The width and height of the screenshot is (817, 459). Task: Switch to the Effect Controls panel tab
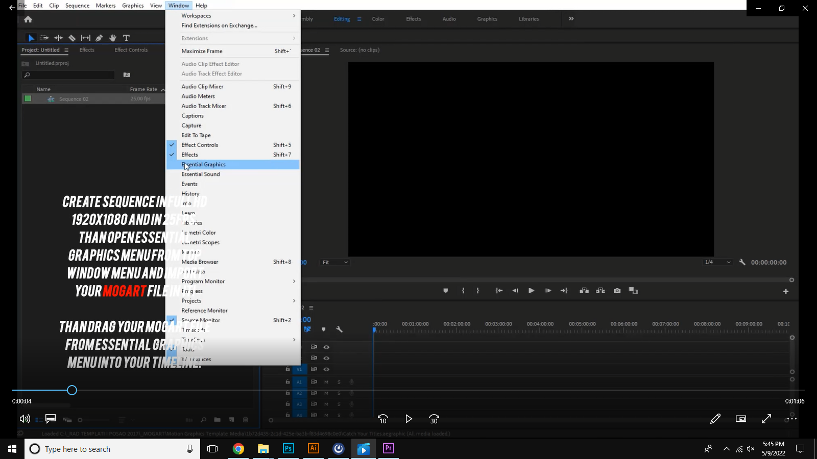[131, 50]
